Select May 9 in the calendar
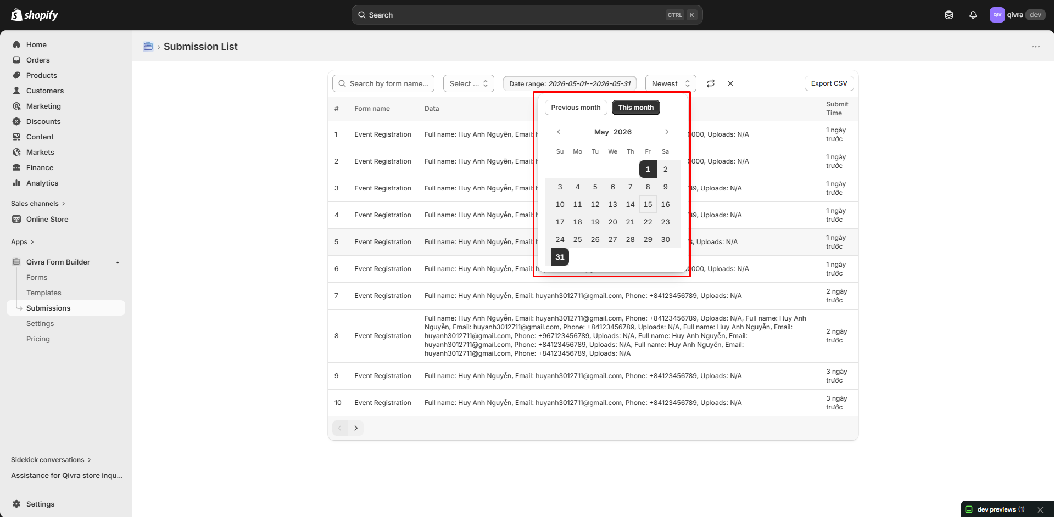Screen dimensions: 1054x517 (x=665, y=187)
